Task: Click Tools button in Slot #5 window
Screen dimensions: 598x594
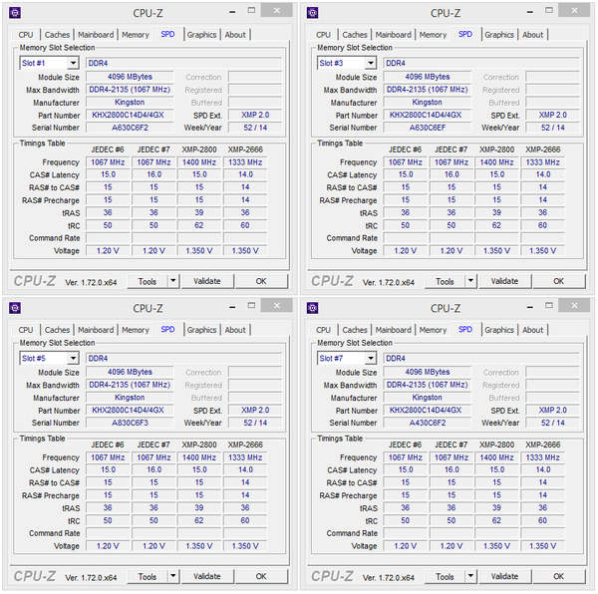Action: pyautogui.click(x=148, y=576)
